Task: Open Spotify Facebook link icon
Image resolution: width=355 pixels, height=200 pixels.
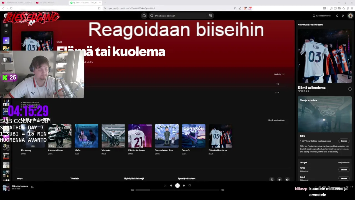Action: coord(287,180)
